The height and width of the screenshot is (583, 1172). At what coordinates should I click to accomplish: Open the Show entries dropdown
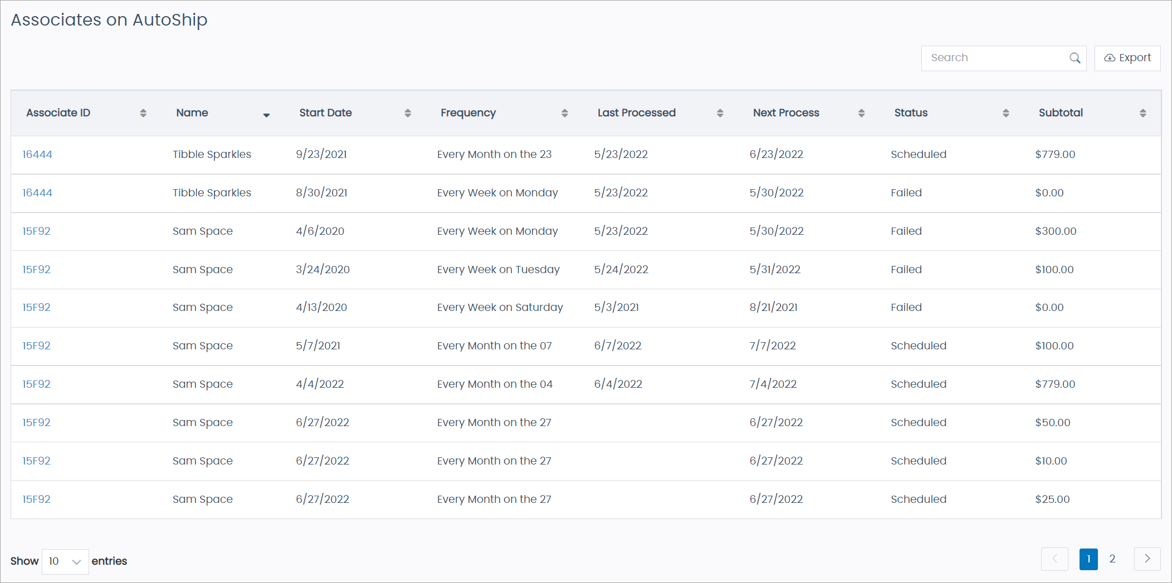[65, 561]
